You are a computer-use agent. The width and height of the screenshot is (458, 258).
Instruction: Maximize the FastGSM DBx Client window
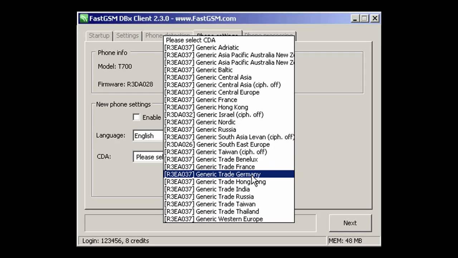365,18
